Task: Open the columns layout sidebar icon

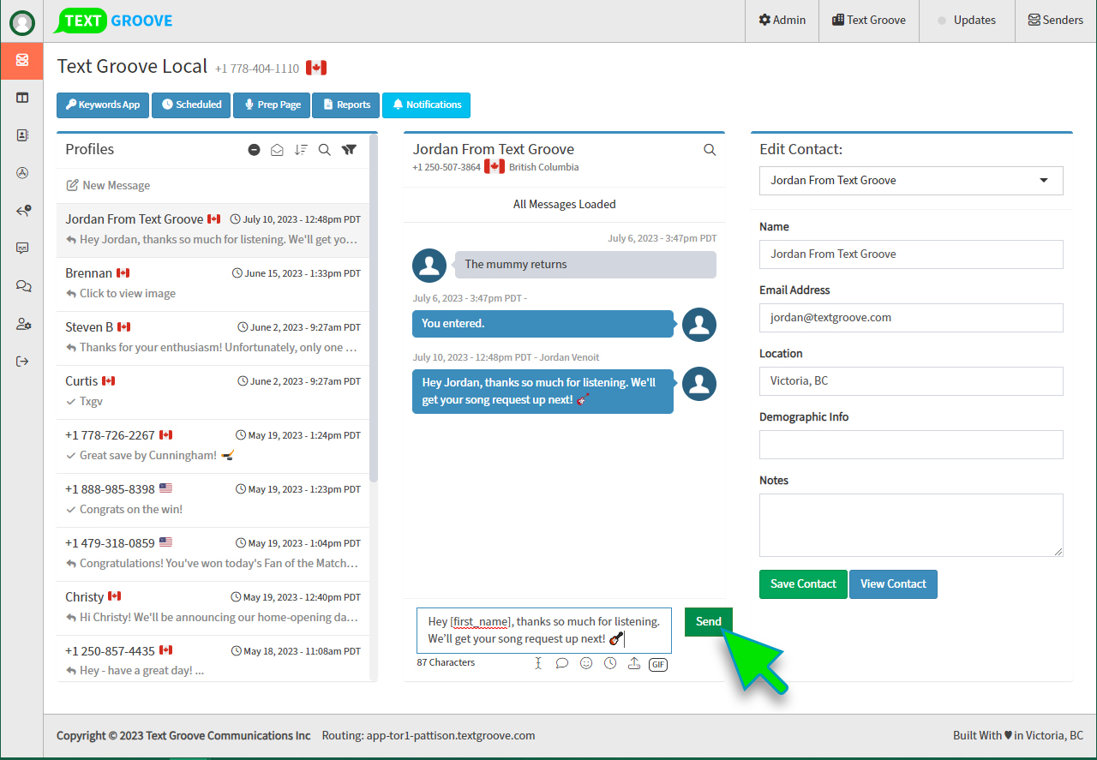Action: [22, 98]
